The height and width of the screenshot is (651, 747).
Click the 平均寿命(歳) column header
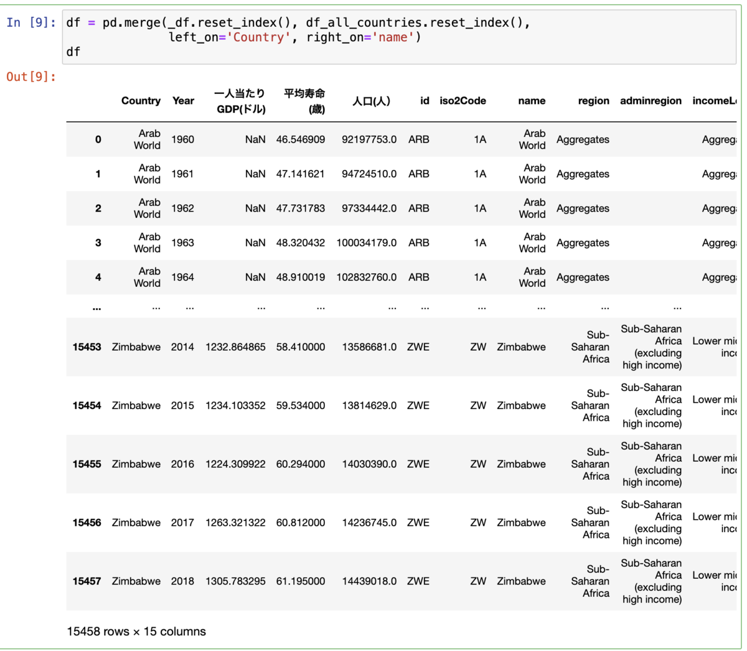(304, 101)
